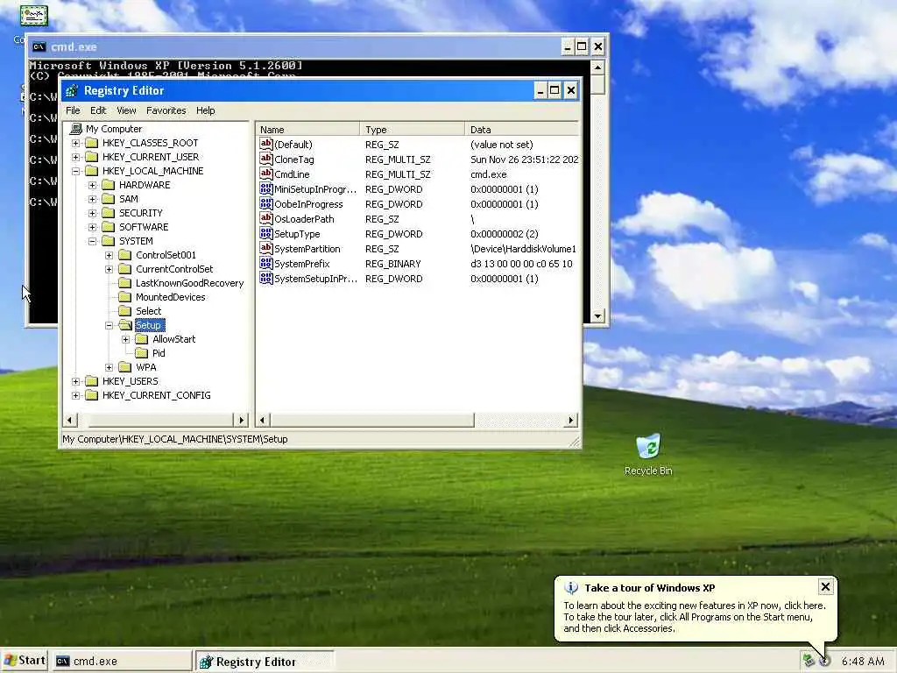Click the SystemPartition string value icon

[x=266, y=248]
